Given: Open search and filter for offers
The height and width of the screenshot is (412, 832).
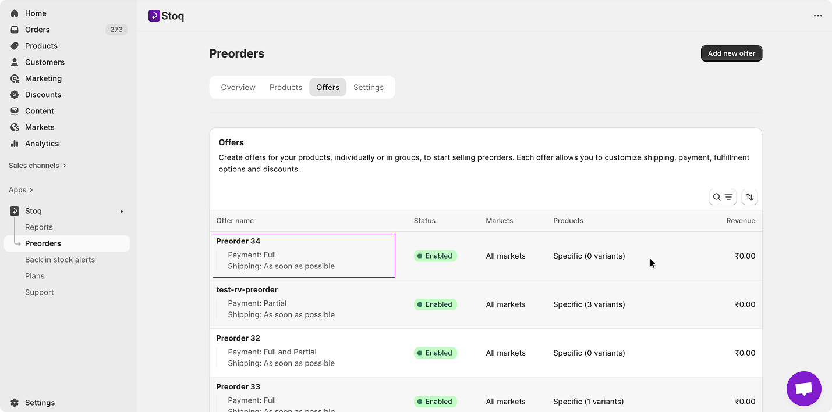Looking at the screenshot, I should [x=723, y=197].
